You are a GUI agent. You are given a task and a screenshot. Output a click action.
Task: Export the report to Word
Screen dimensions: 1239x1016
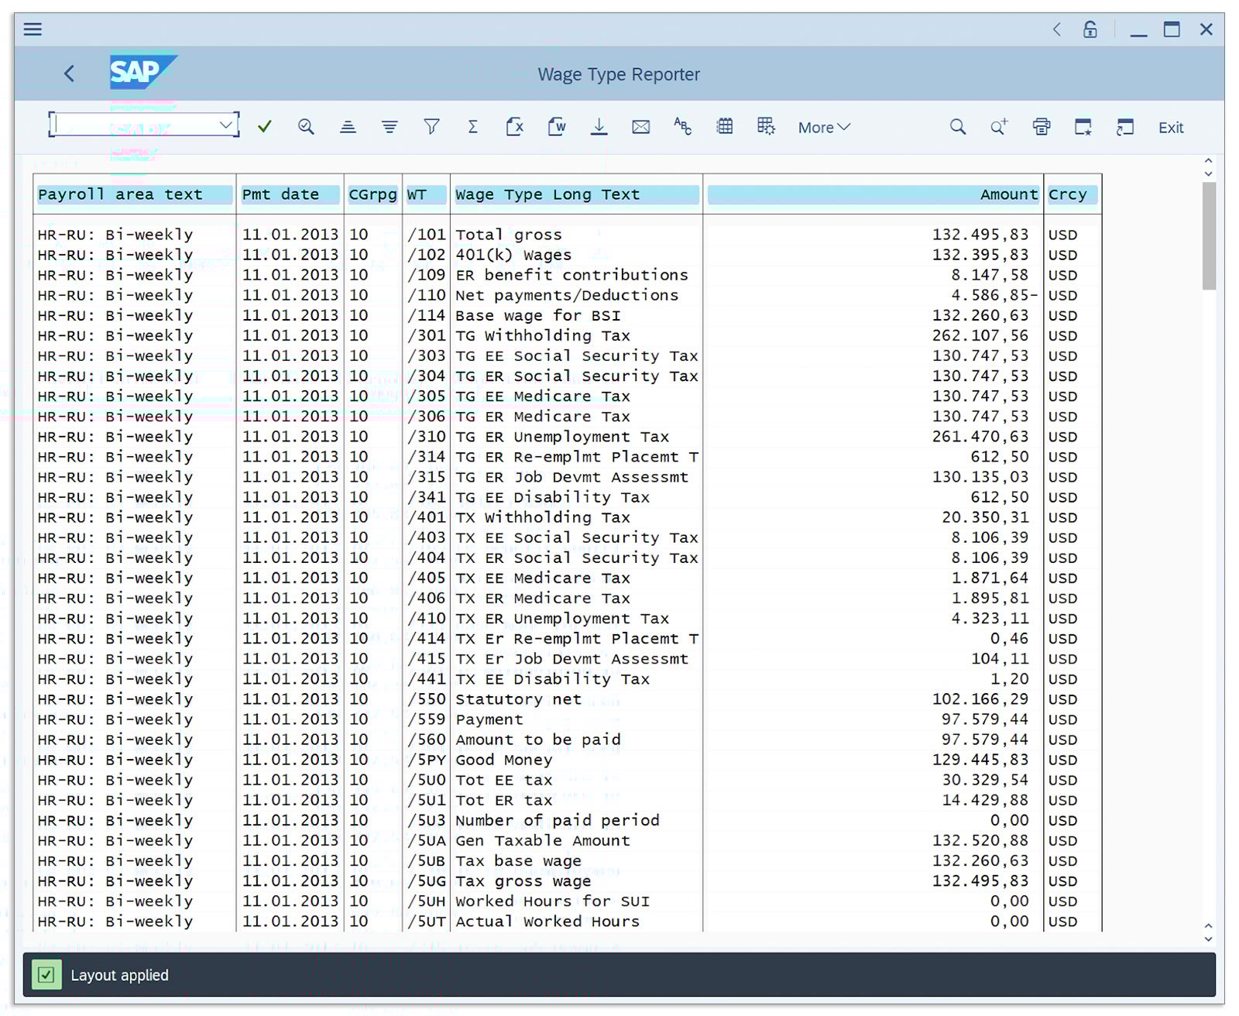(556, 126)
